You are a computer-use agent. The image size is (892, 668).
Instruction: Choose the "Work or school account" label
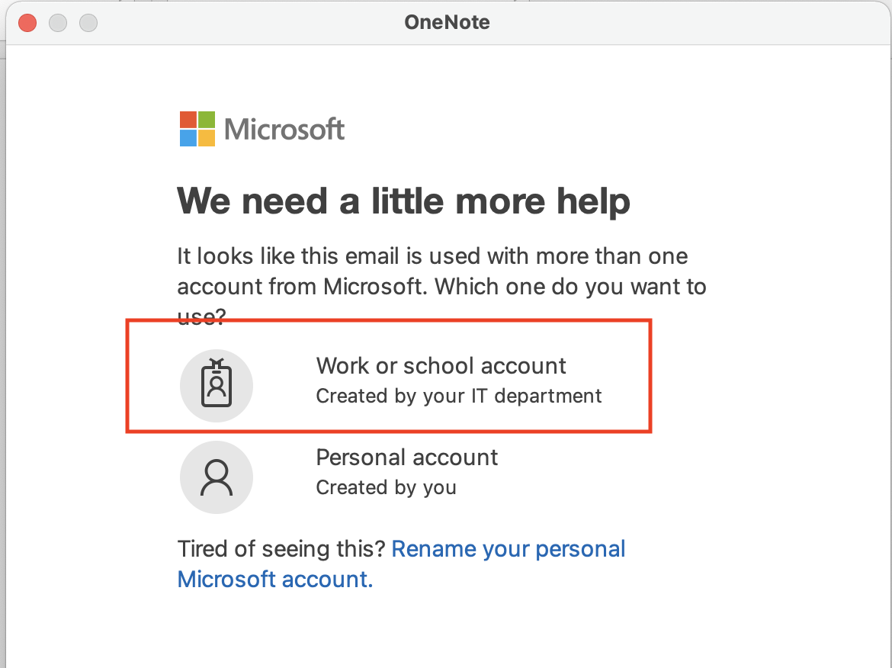(441, 366)
